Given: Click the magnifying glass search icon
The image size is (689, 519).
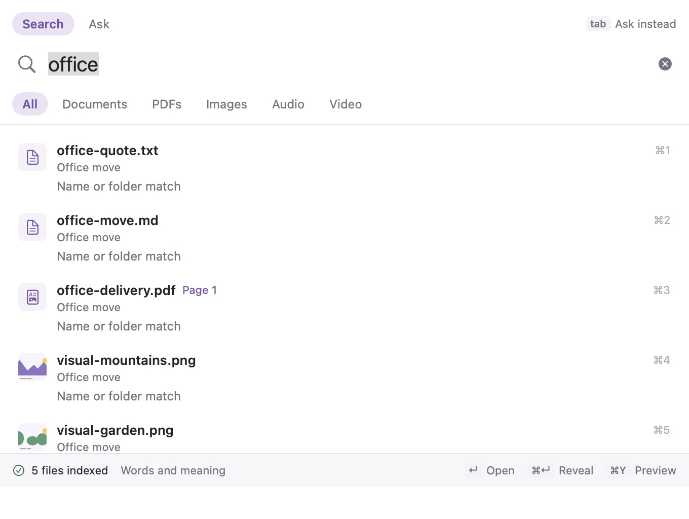Looking at the screenshot, I should (x=27, y=64).
